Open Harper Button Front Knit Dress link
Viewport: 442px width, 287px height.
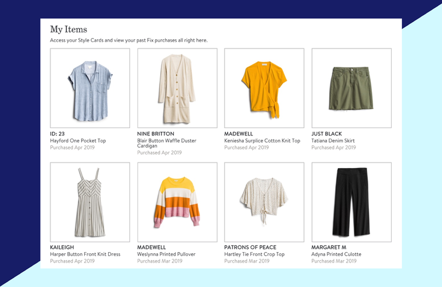click(85, 254)
